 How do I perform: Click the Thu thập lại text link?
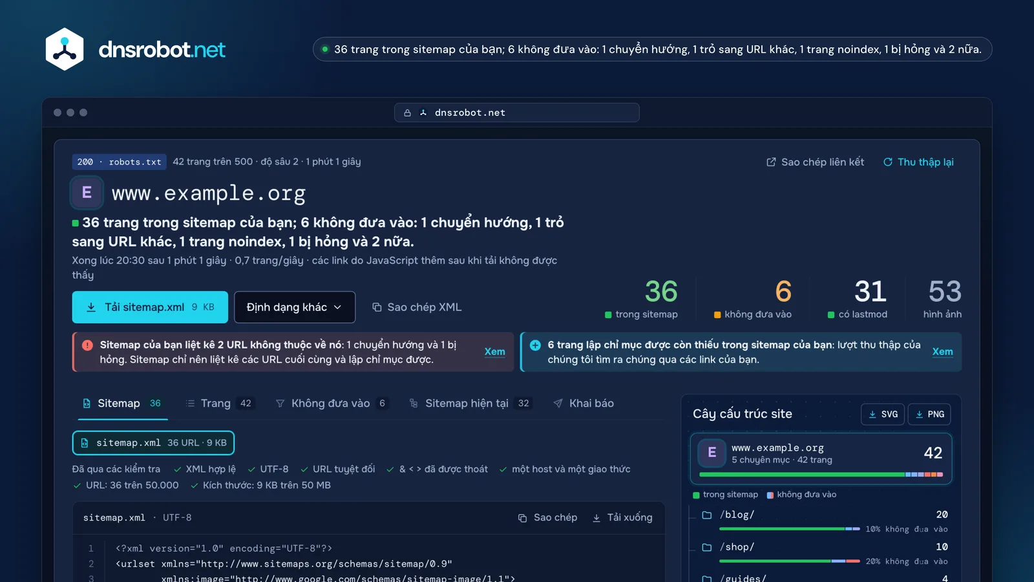[925, 162]
